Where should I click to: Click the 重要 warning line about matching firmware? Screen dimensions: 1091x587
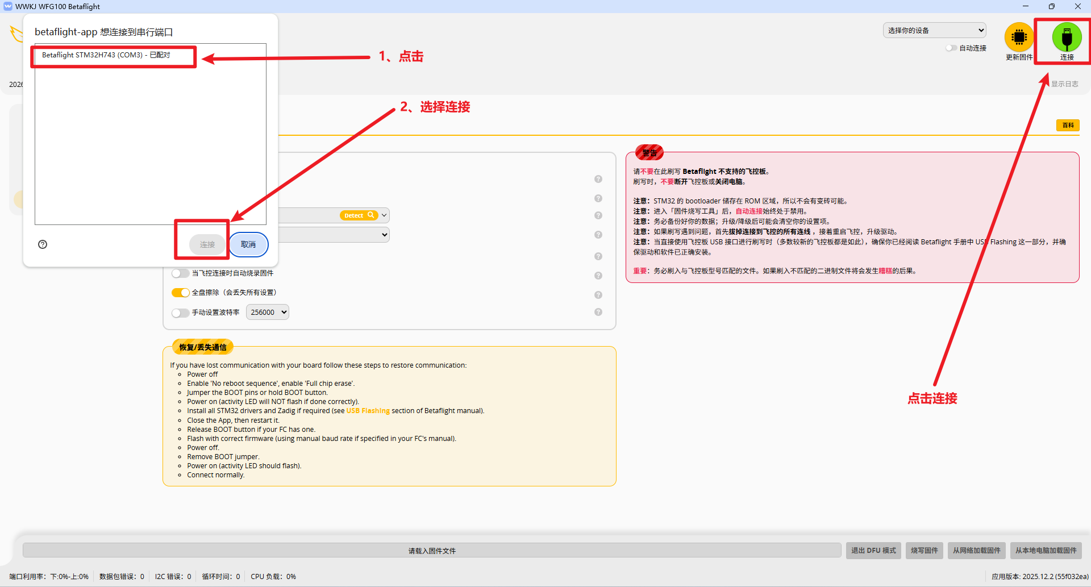click(x=775, y=271)
